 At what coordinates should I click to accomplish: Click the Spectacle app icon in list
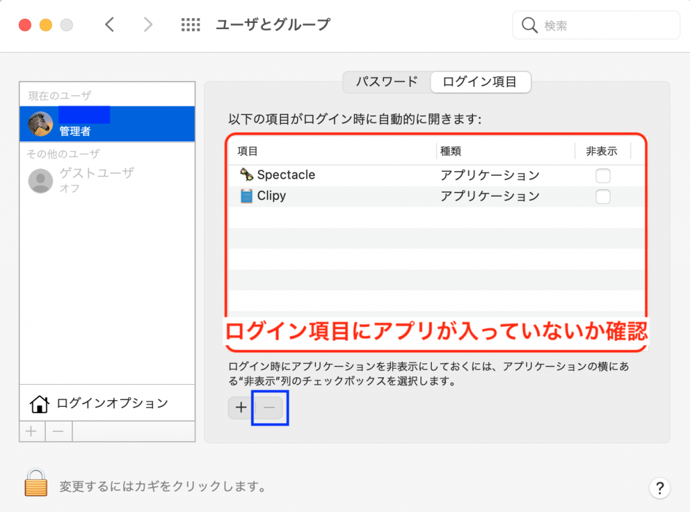247,175
